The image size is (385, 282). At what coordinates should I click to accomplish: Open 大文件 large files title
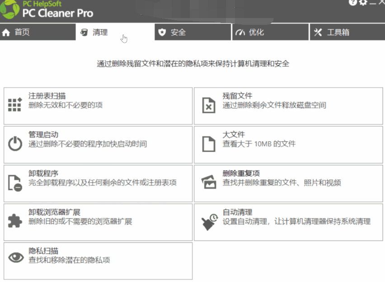(234, 134)
